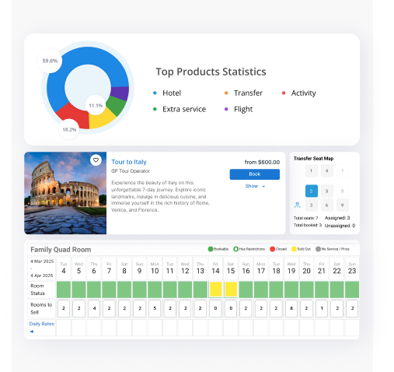This screenshot has width=394, height=372.
Task: Click the 4 Mar 2025 - 4 Apr 2025 date range
Action: click(x=42, y=268)
